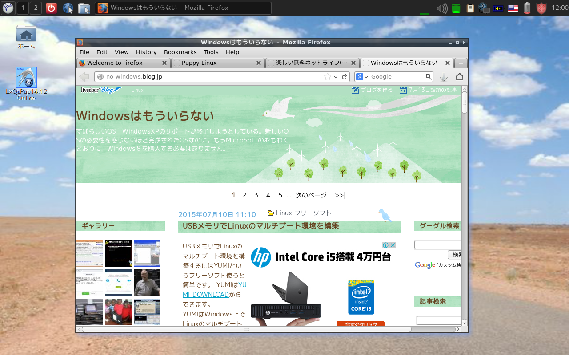Open the Linux category link

click(x=284, y=213)
